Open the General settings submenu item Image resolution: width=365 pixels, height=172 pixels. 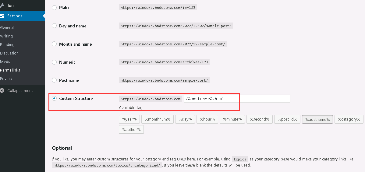pyautogui.click(x=7, y=27)
